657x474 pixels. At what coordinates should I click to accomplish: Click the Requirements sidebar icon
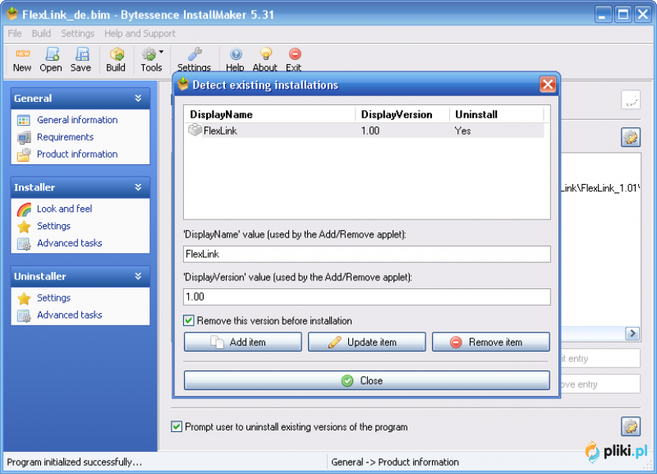[24, 137]
